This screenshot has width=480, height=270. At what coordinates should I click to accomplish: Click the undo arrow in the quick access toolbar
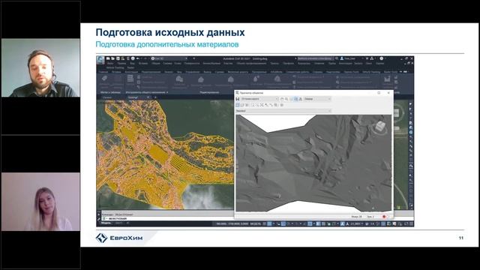pyautogui.click(x=138, y=58)
